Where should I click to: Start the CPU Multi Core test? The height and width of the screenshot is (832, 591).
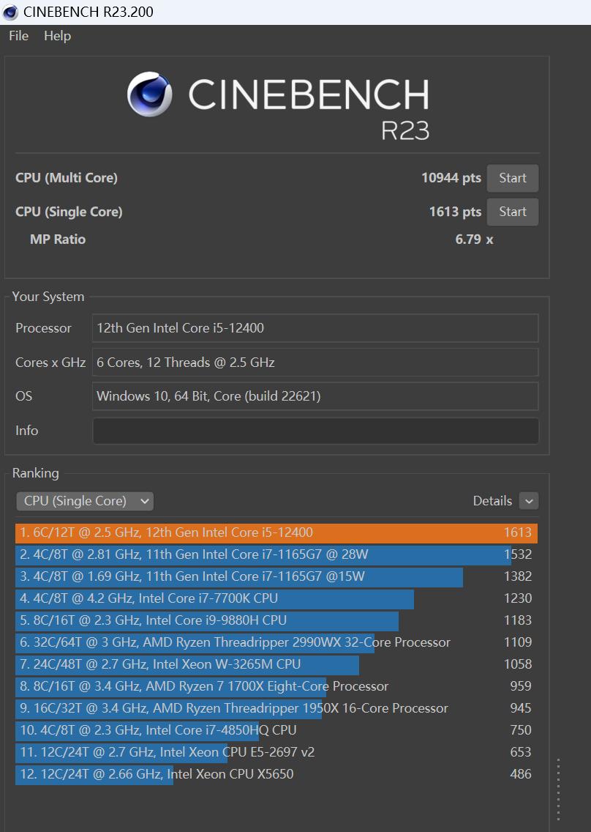(x=512, y=178)
